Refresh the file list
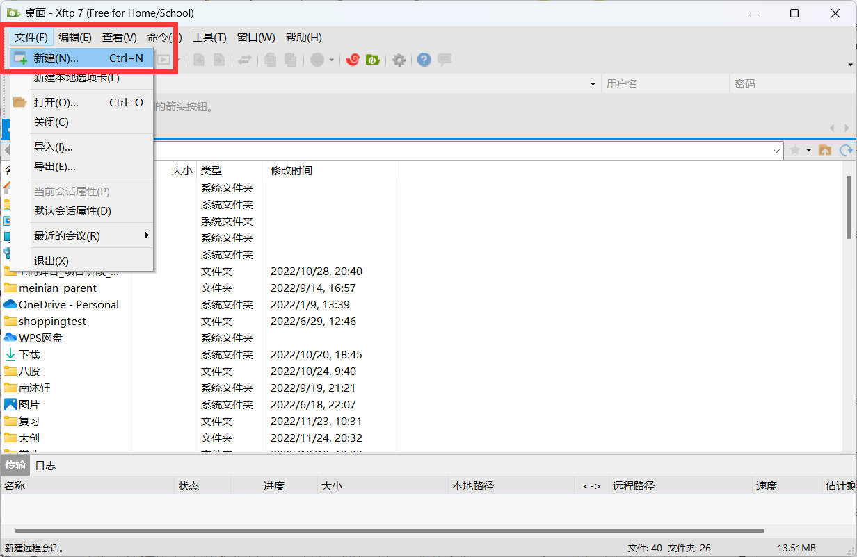857x557 pixels. (846, 150)
